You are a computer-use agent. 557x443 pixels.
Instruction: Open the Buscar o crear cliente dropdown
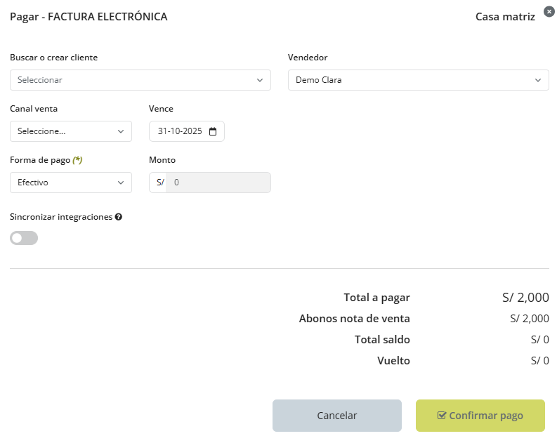pos(140,80)
